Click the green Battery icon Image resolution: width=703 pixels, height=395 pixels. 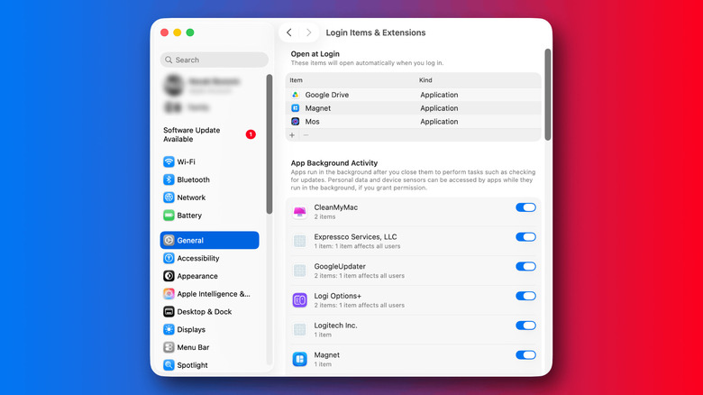click(169, 216)
